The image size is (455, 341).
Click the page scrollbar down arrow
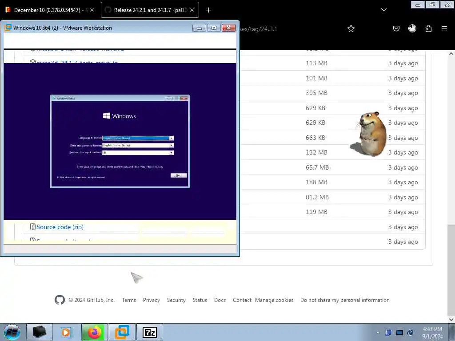451,319
